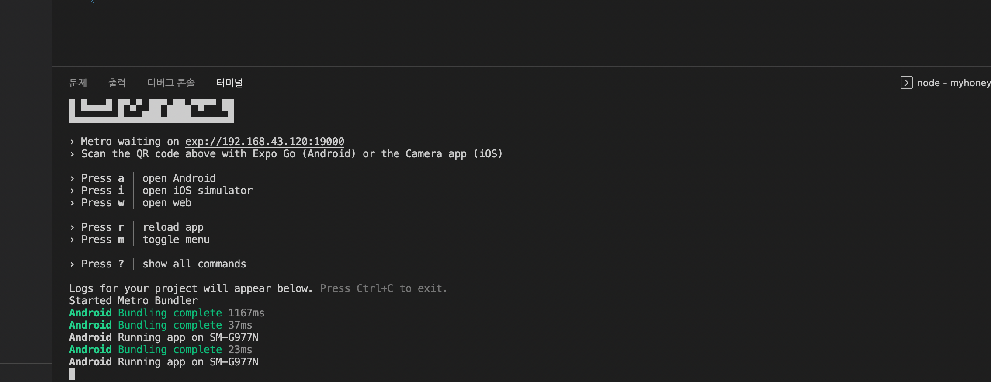This screenshot has width=991, height=382.
Task: Click the 'open Android' command line
Action: tap(179, 178)
